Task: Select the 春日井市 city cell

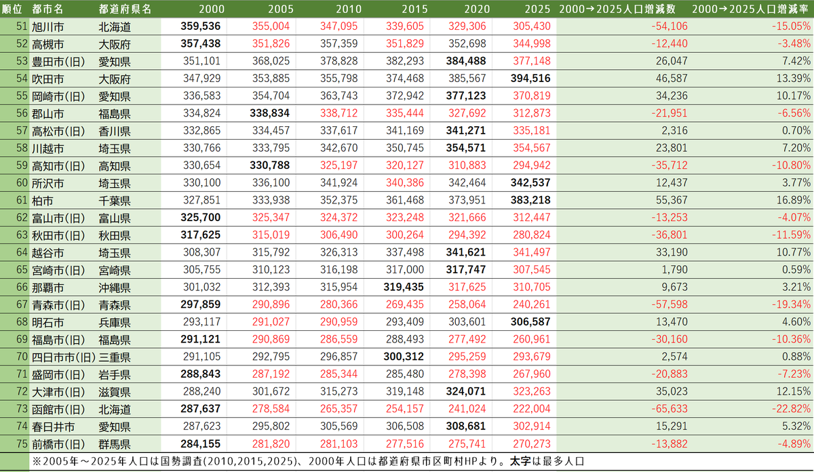Action: (53, 427)
